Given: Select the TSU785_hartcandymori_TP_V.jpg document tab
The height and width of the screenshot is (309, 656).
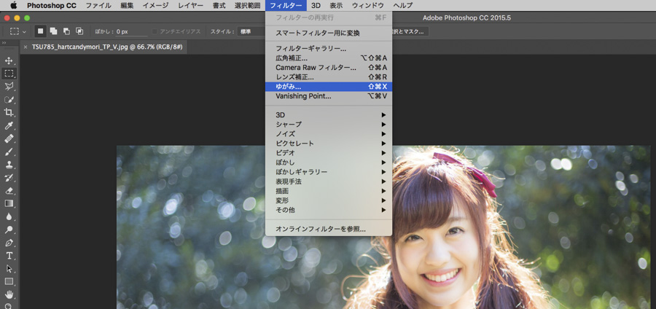Looking at the screenshot, I should 106,47.
